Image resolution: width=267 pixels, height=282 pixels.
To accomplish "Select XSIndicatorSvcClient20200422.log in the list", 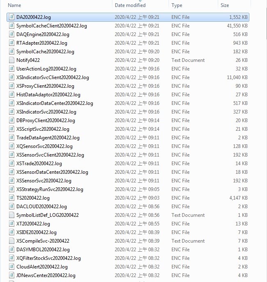I will pyautogui.click(x=52, y=77).
